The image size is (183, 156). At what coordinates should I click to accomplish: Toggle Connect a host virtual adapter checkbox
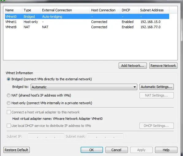9,112
